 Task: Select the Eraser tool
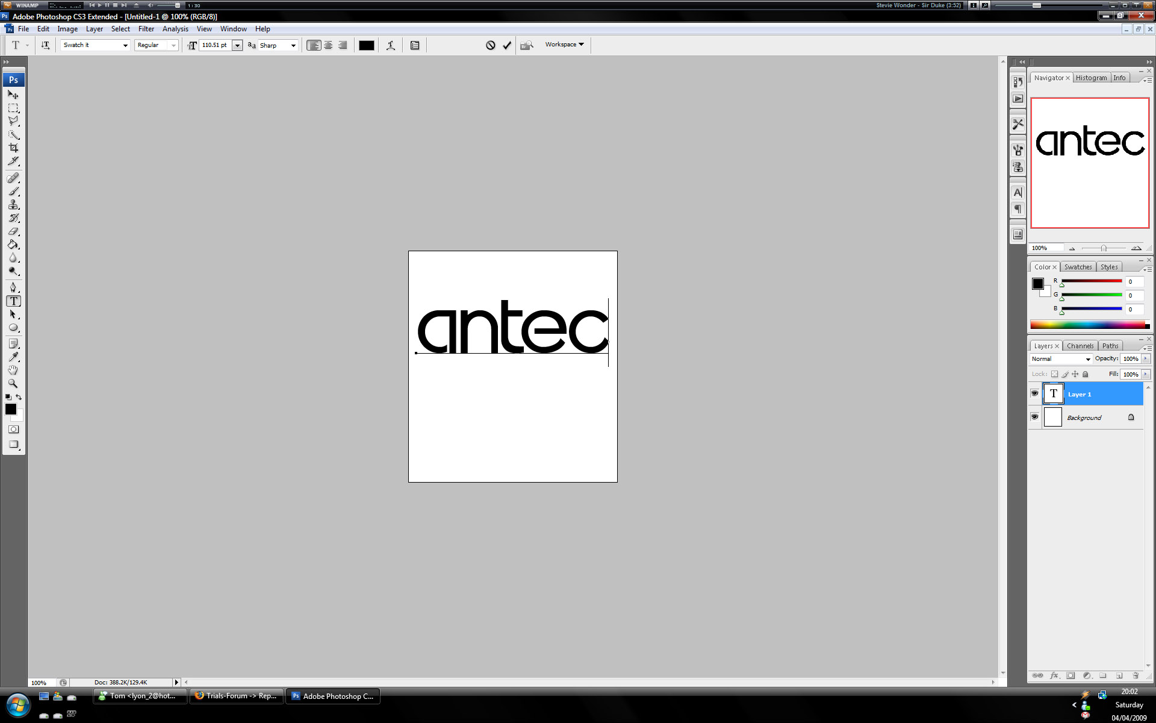tap(13, 231)
